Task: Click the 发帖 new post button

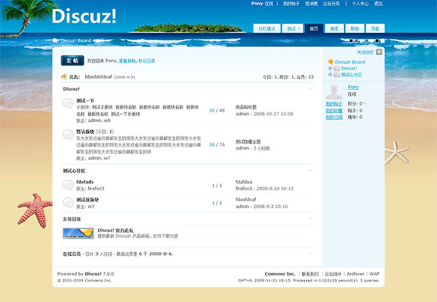Action: (x=72, y=61)
